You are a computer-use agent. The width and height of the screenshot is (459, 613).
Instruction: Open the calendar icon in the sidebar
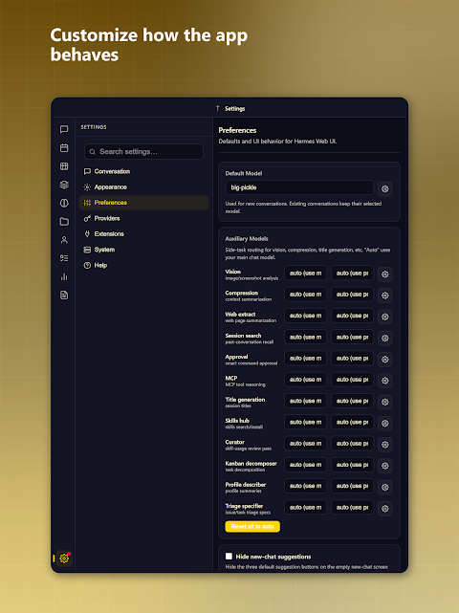[64, 148]
